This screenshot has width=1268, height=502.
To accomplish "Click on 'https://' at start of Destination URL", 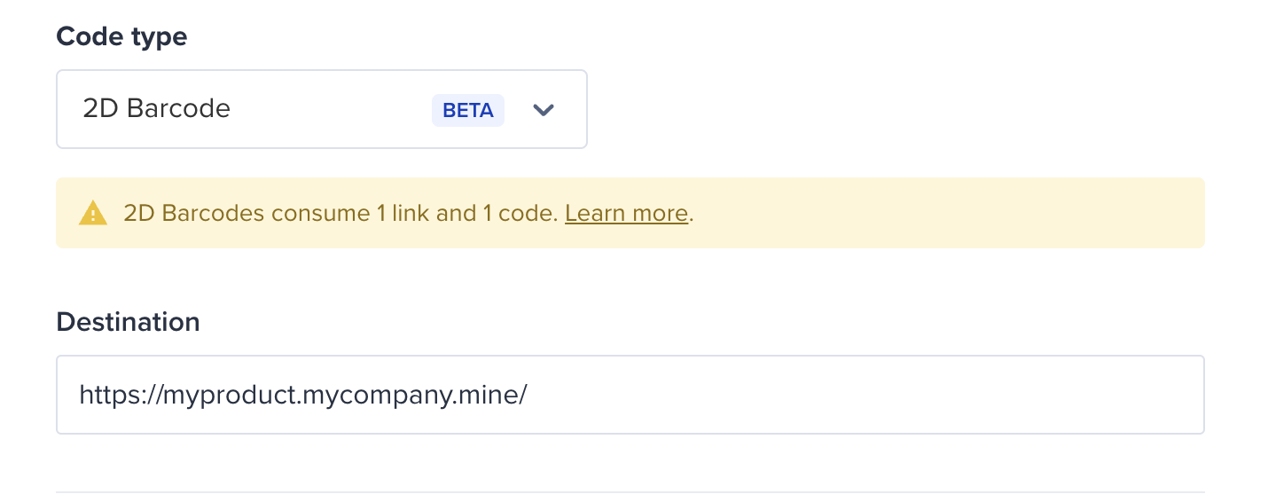I will pyautogui.click(x=120, y=395).
